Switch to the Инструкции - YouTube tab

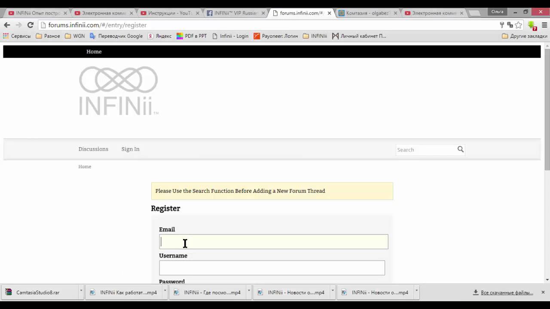pyautogui.click(x=169, y=13)
